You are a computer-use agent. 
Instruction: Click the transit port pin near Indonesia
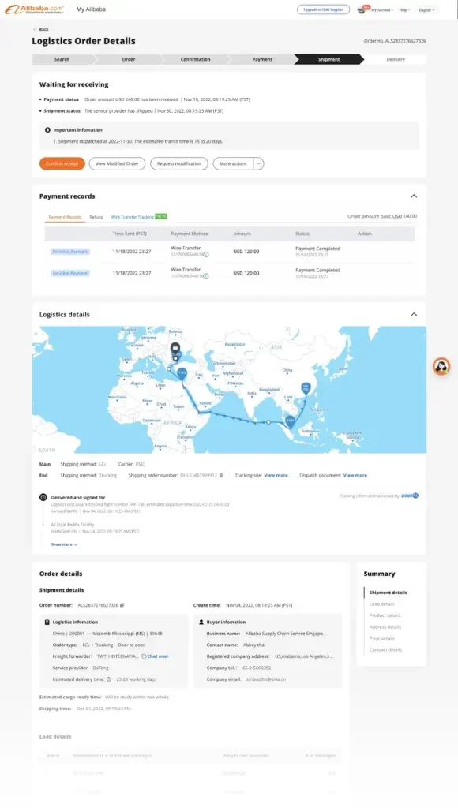click(x=291, y=422)
